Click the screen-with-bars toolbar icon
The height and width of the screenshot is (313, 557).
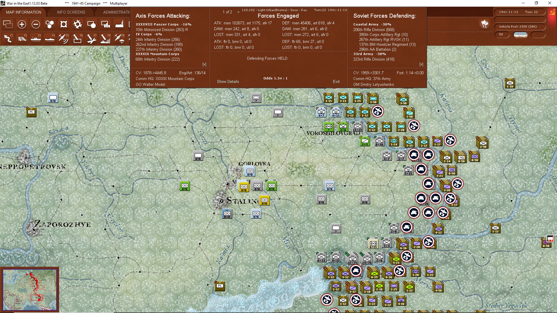click(105, 24)
